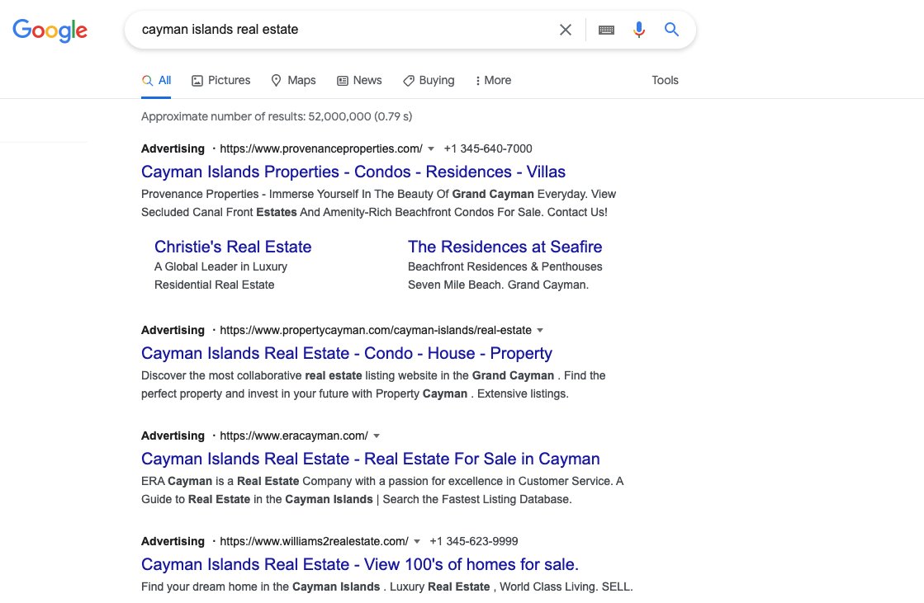This screenshot has height=603, width=924.
Task: Switch to the Maps tab
Action: (x=293, y=80)
